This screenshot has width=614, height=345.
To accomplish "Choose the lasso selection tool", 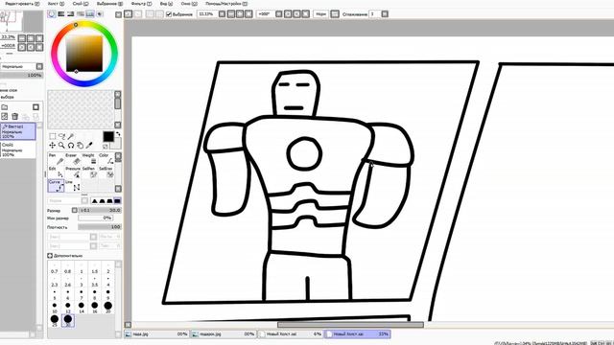I will click(x=61, y=136).
